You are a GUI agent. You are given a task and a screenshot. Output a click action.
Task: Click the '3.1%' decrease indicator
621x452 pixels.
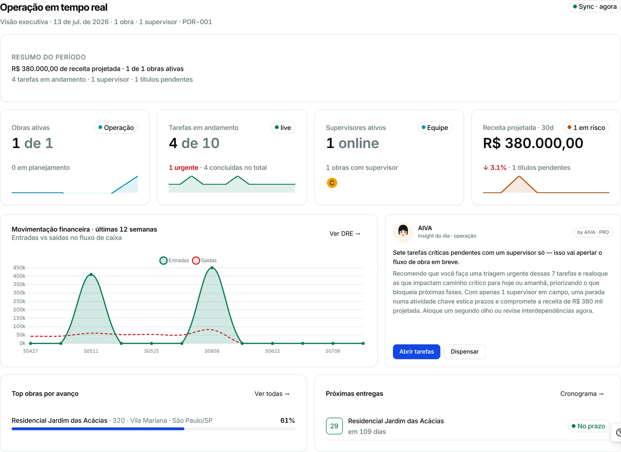(x=495, y=168)
